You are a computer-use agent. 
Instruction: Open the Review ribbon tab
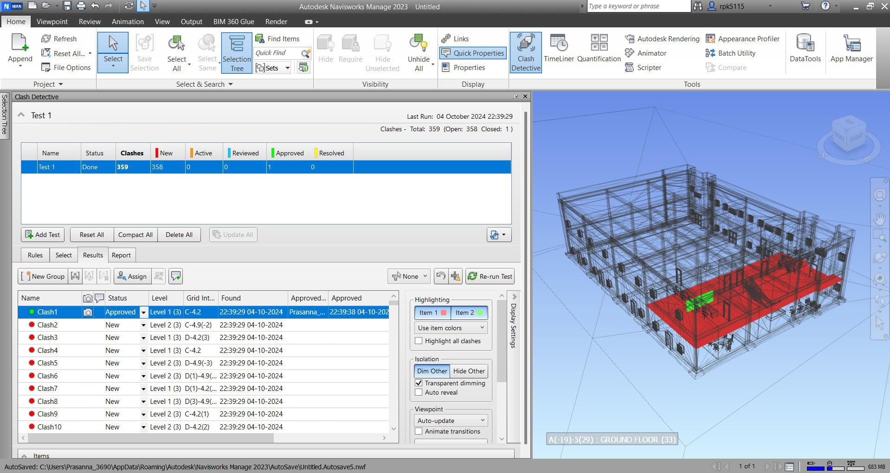[90, 22]
